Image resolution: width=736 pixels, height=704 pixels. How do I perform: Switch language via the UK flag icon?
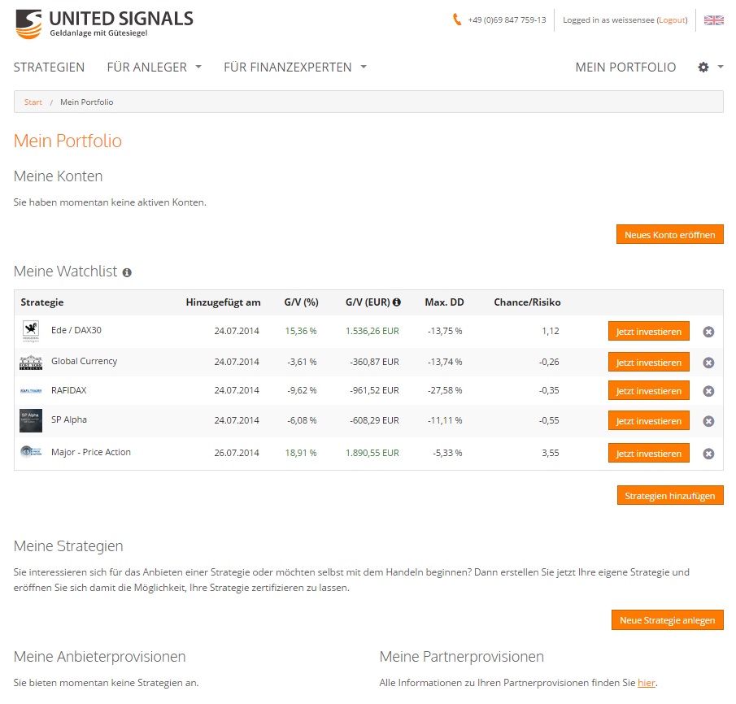[x=713, y=20]
